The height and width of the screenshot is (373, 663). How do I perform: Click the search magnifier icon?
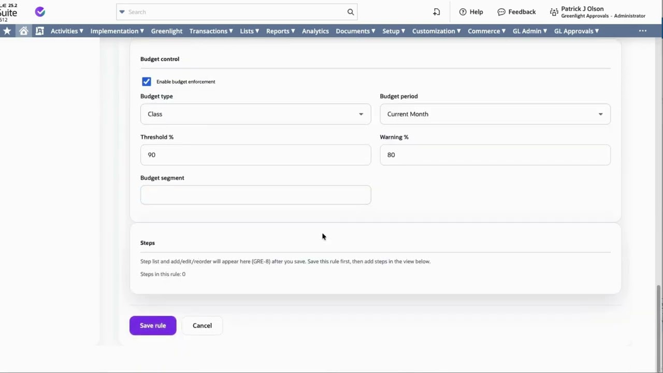click(x=351, y=12)
